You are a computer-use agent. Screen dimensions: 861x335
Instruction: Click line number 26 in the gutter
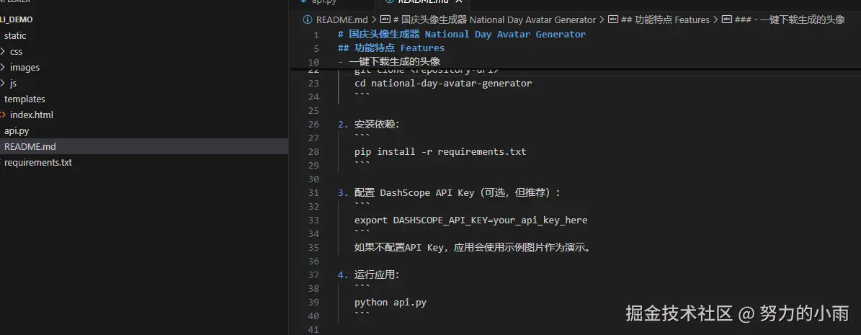pos(313,124)
